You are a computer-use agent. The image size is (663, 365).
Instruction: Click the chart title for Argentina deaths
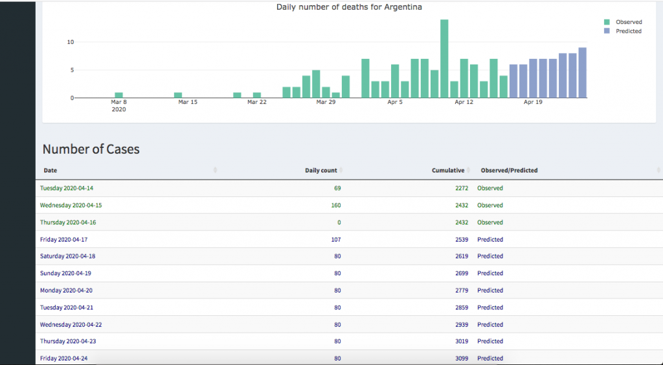click(349, 7)
